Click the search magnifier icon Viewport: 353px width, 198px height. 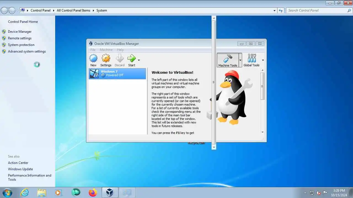point(349,10)
